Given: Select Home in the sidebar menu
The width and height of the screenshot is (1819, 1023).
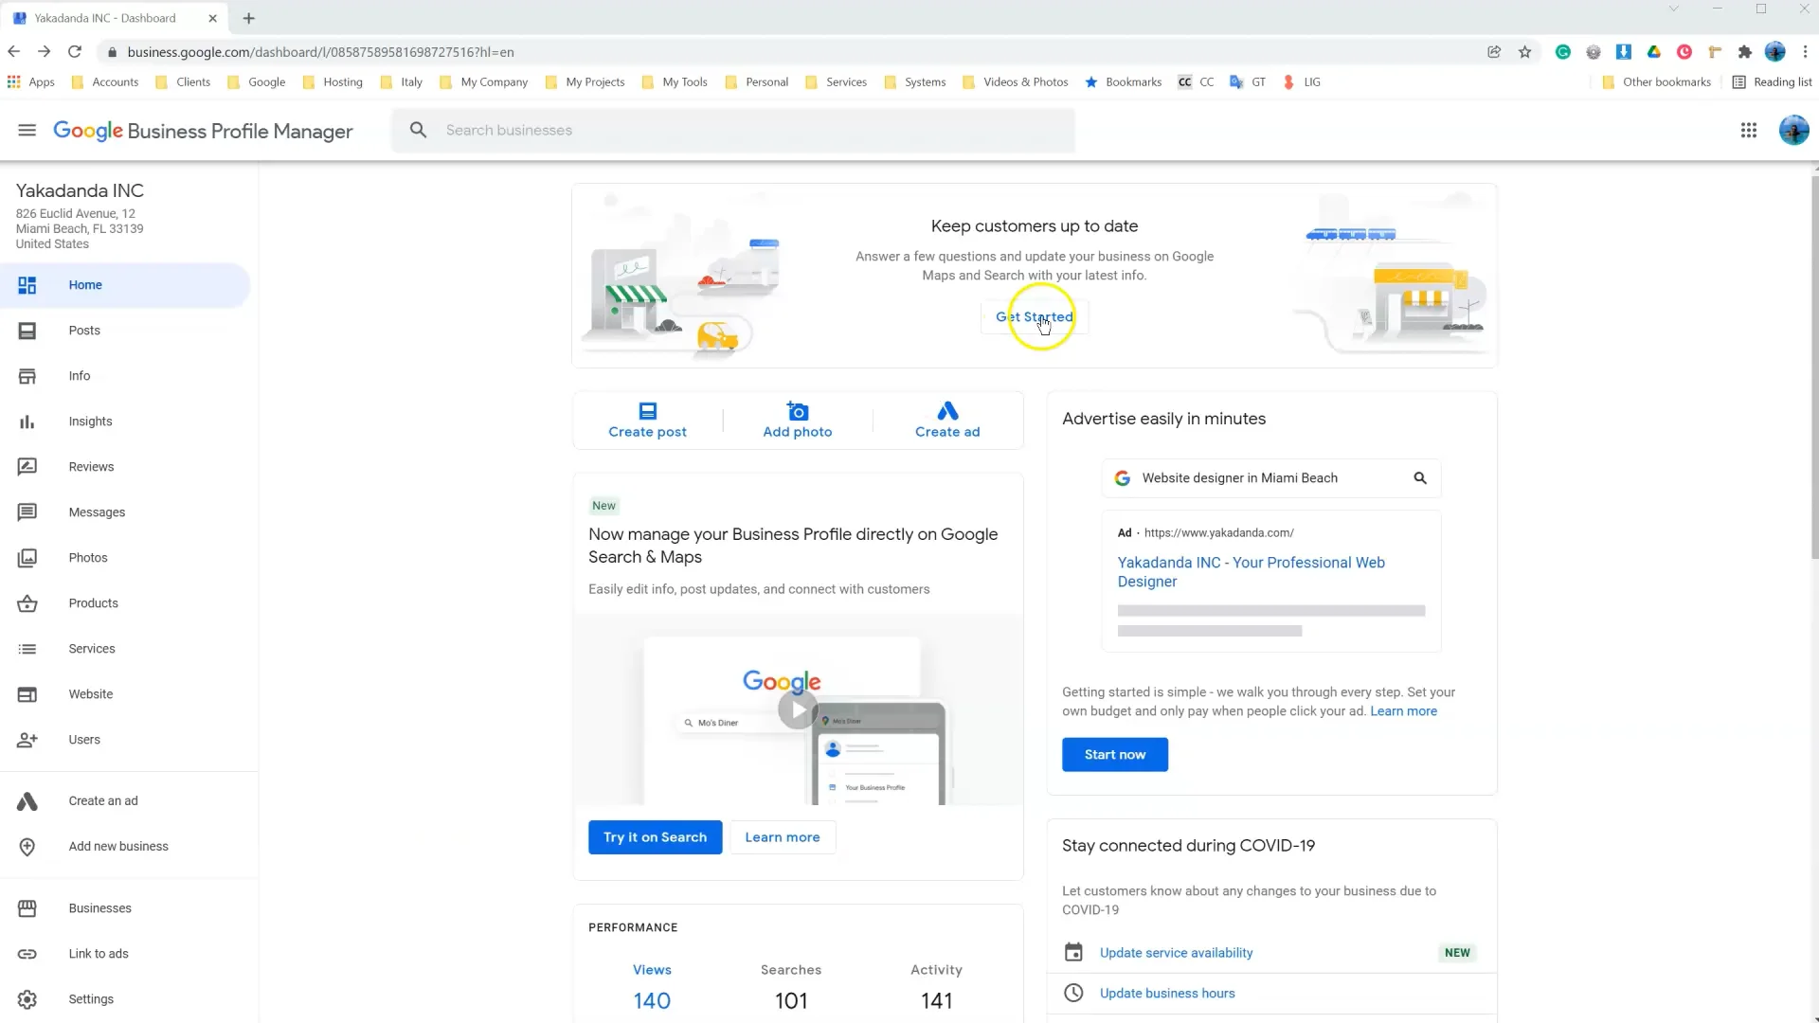Looking at the screenshot, I should (84, 284).
